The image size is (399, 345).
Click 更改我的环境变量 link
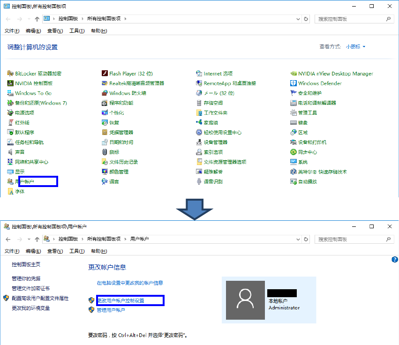coord(31,308)
